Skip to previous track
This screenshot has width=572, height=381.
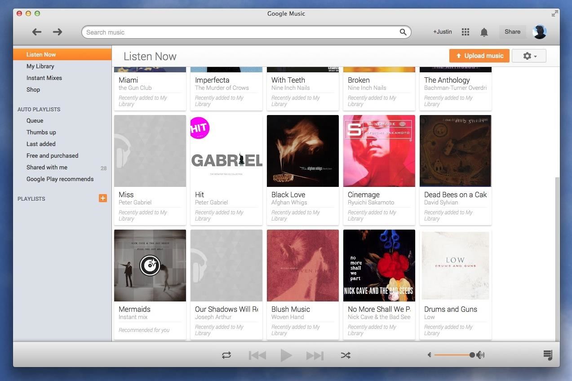tap(257, 355)
